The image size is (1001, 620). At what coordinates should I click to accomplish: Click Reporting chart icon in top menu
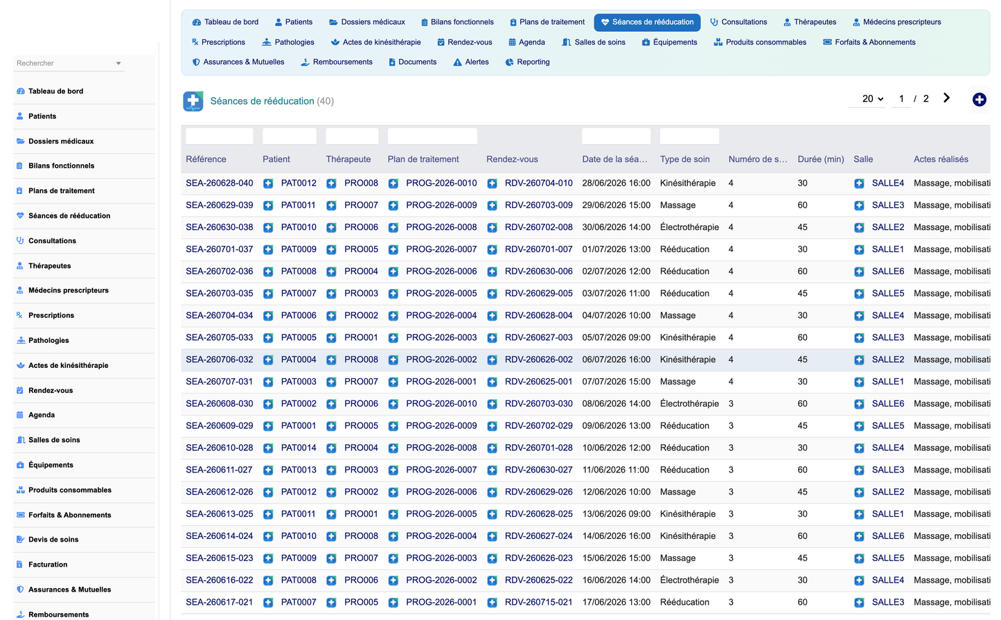click(x=509, y=62)
